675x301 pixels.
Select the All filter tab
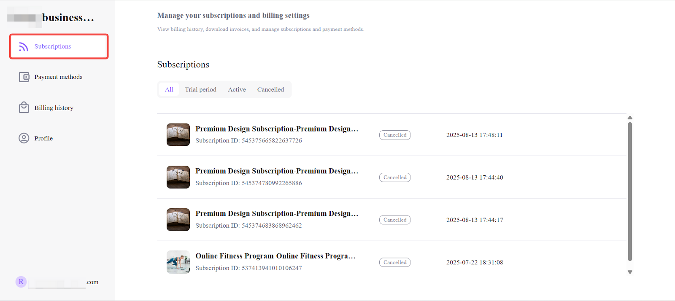(169, 89)
